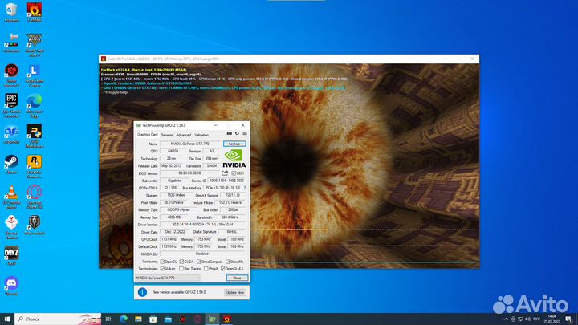This screenshot has width=578, height=325.
Task: Click the GPU-Z screenshot camera icon
Action: coord(230,133)
